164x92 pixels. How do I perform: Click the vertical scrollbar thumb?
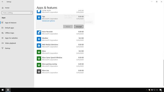[163, 73]
